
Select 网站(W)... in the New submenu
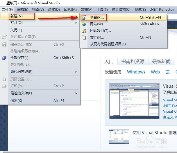click(x=124, y=24)
